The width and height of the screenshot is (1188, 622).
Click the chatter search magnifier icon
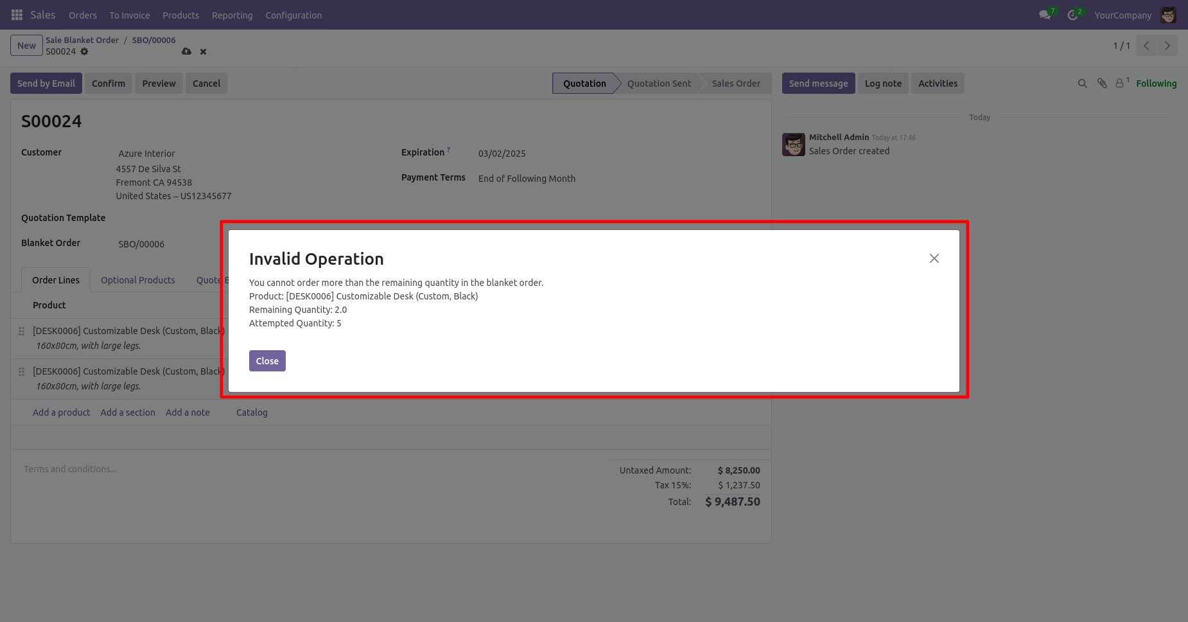1082,84
